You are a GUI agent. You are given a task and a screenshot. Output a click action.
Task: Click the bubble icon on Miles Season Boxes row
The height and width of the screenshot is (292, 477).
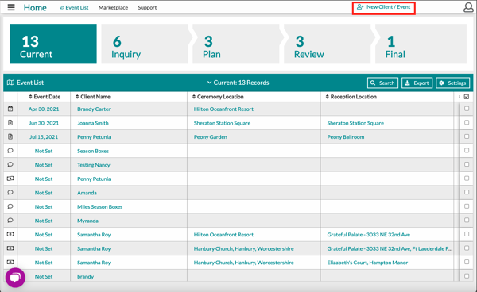point(10,206)
